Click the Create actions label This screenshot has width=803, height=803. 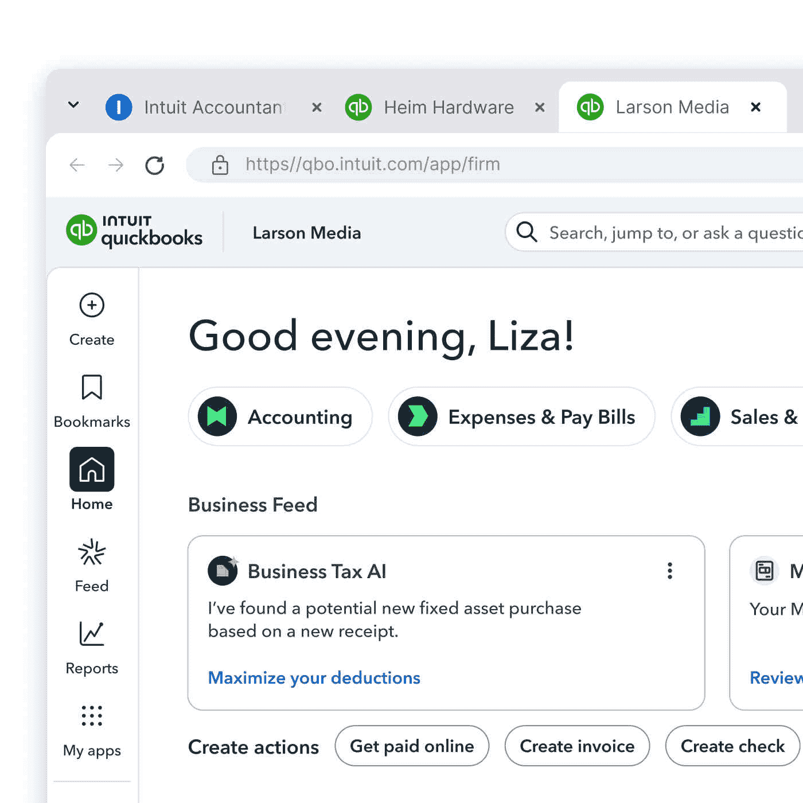pos(254,747)
